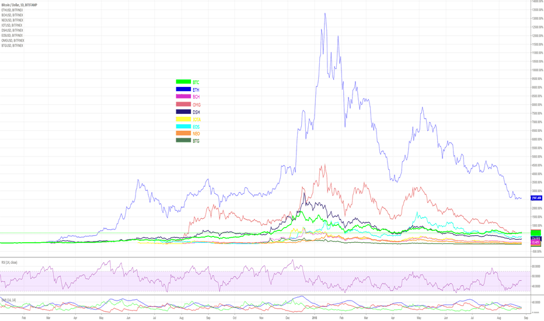The width and height of the screenshot is (544, 321).
Task: Click the IOTA legend text
Action: 197,120
